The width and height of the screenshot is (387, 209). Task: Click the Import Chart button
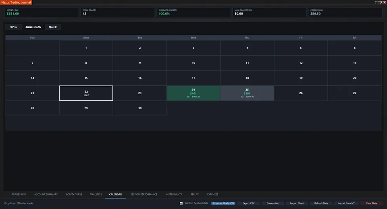click(297, 203)
